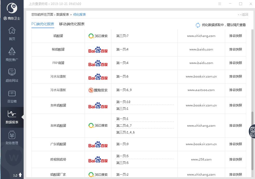Click the refresh icon beside 优化数据抓取中
This screenshot has width=255, height=179.
coord(198,25)
